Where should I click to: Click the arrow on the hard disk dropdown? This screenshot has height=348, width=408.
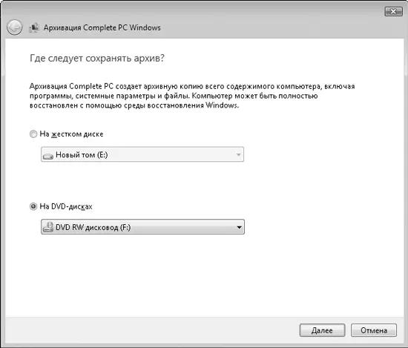point(238,155)
